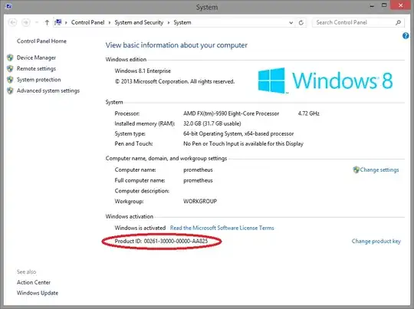Open Action Center

(34, 282)
